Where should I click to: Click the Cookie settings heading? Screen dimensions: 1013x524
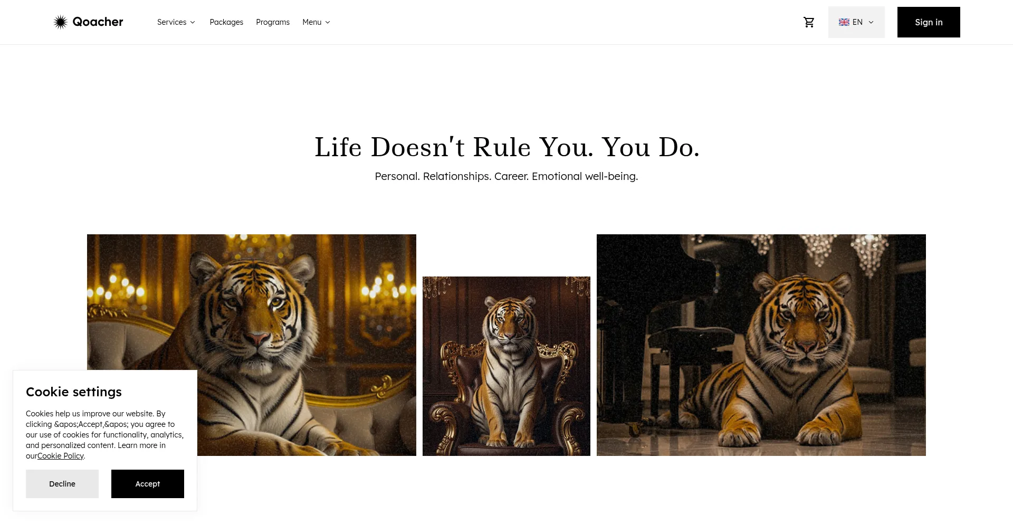tap(74, 392)
